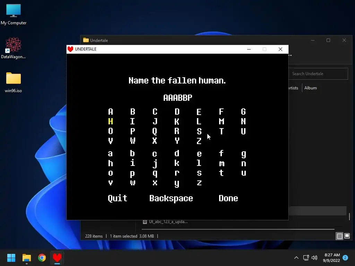Screen dimensions: 355x266
Task: Pick uppercase letter K
Action: click(x=177, y=122)
